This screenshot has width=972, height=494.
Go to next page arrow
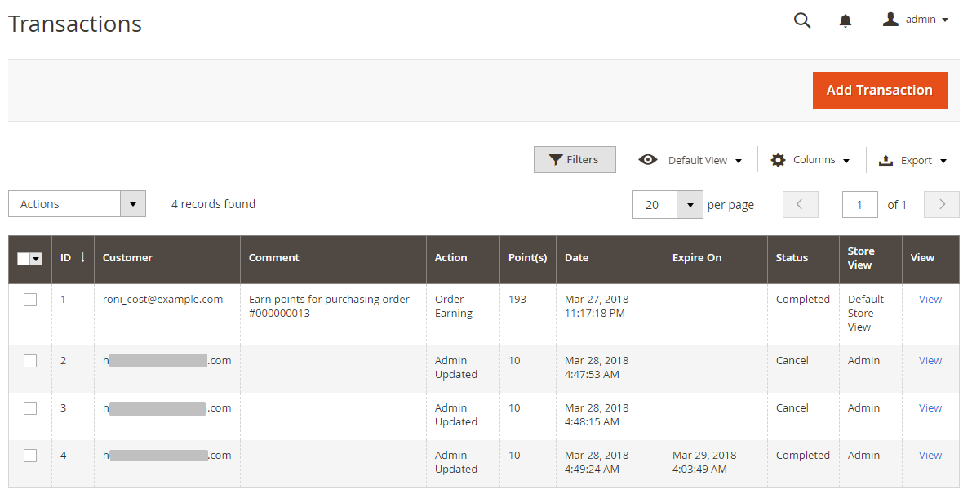(941, 205)
